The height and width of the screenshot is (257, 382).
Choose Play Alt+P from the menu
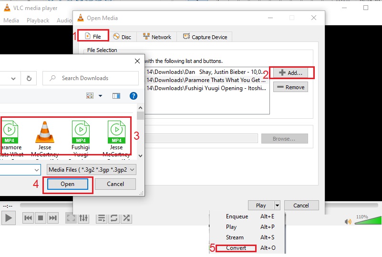247,227
